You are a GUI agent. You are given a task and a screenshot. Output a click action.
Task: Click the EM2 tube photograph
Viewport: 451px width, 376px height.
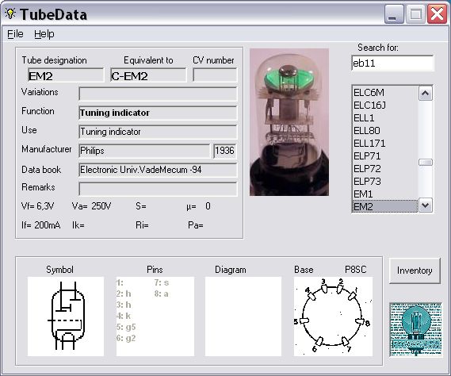tap(289, 122)
